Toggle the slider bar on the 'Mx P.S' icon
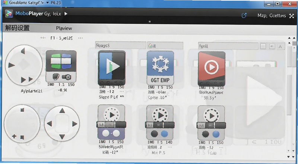298x164 pixels. [160, 125]
